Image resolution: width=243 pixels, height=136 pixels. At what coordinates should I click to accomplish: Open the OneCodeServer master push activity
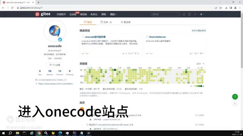(111, 125)
